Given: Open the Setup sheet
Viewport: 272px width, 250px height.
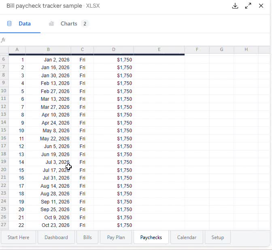Looking at the screenshot, I should click(218, 237).
